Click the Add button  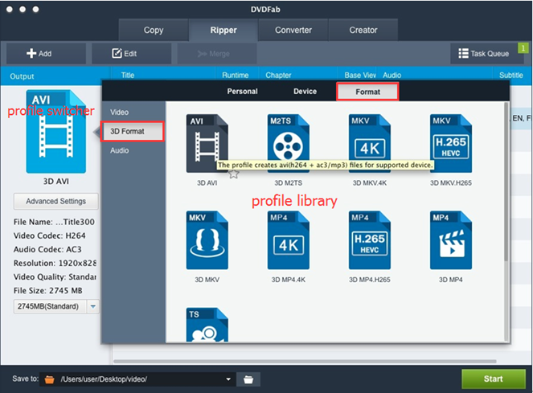pyautogui.click(x=46, y=53)
